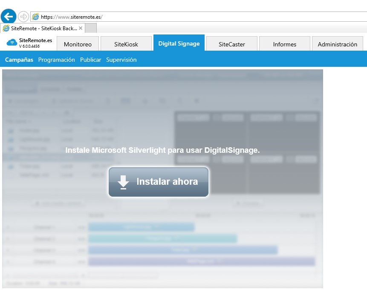The height and width of the screenshot is (292, 367).
Task: Click the Publicar submenu link
Action: pos(90,60)
